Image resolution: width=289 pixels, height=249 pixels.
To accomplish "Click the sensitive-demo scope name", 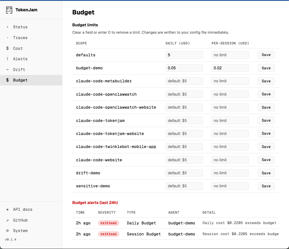I will [x=93, y=186].
